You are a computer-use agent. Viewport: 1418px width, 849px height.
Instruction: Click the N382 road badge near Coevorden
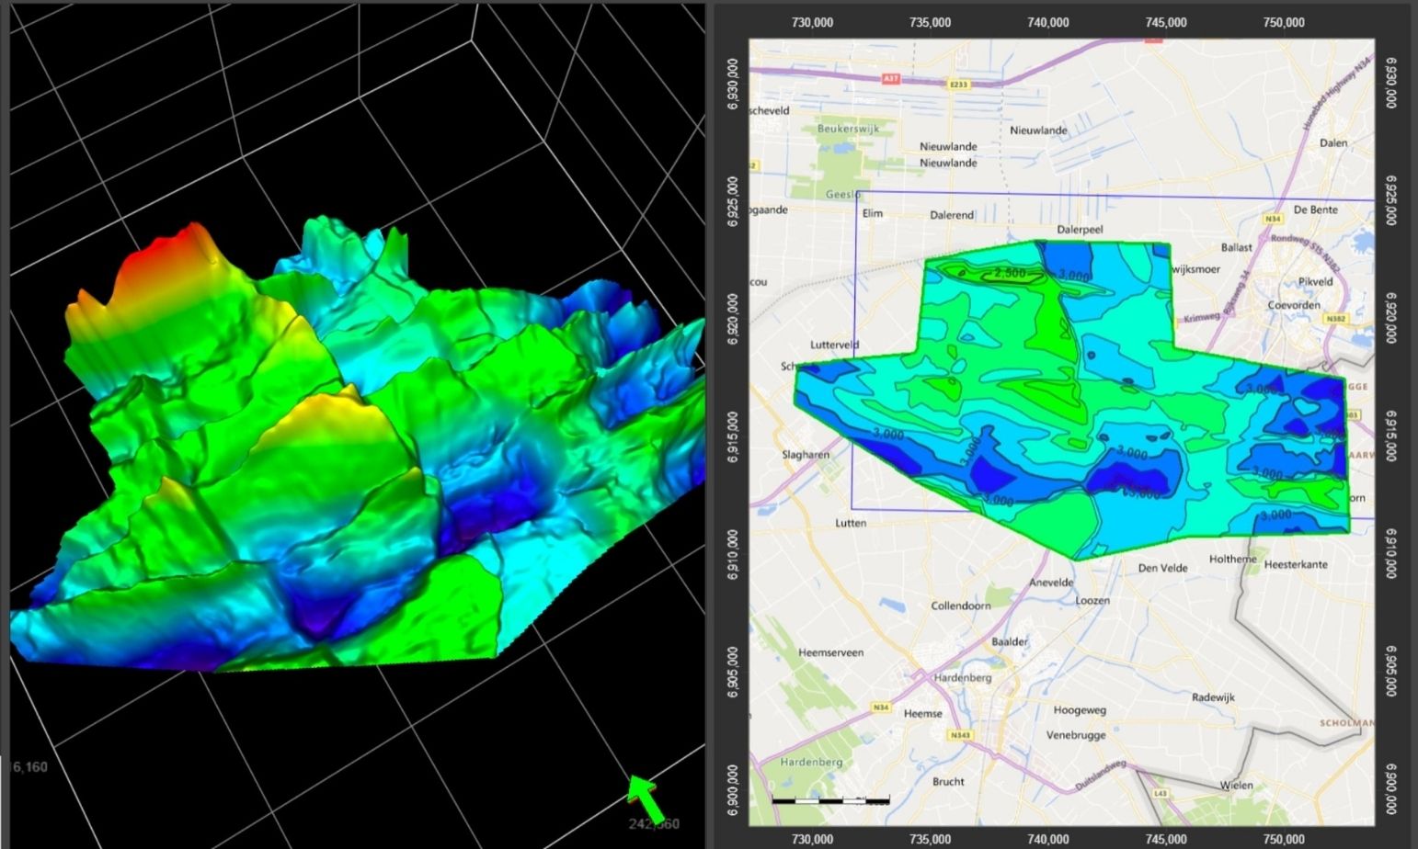[1335, 318]
